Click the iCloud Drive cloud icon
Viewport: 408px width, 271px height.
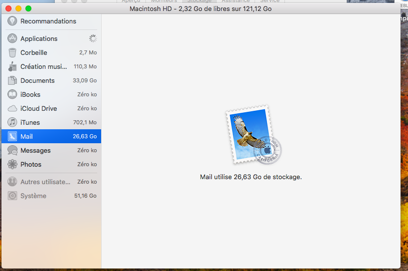12,108
